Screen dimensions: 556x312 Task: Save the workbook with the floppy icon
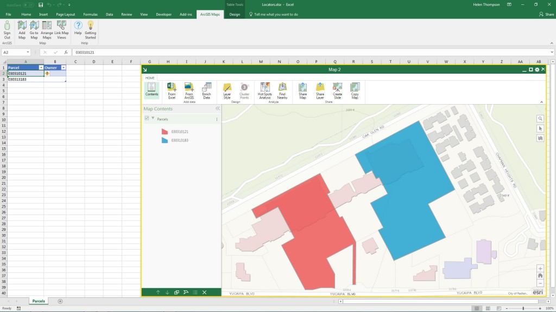coord(41,5)
